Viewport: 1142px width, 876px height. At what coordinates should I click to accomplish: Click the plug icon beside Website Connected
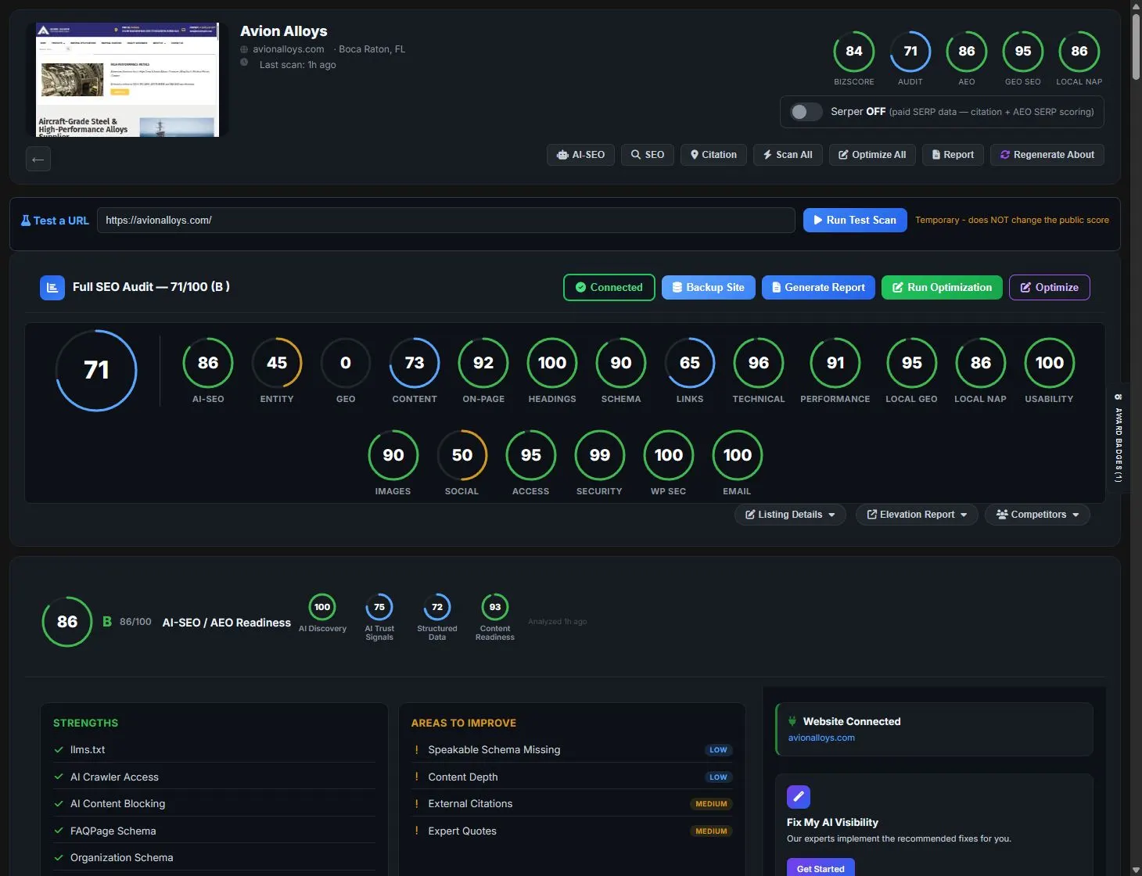792,721
